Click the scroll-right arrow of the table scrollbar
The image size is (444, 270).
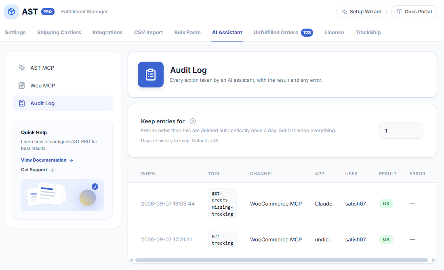tap(433, 260)
